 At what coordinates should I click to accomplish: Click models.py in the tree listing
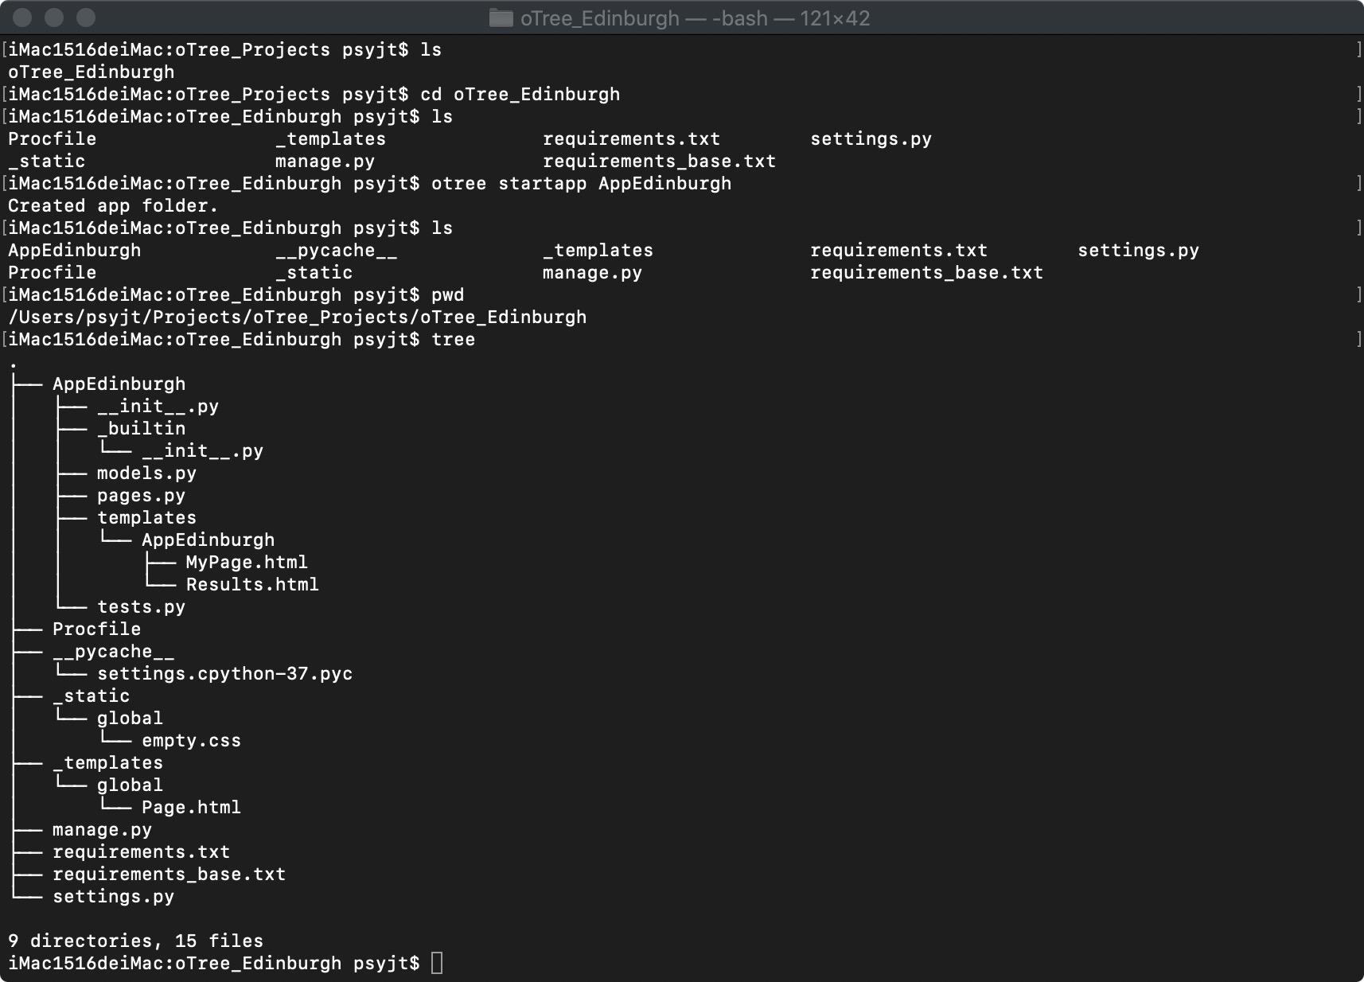click(x=147, y=473)
